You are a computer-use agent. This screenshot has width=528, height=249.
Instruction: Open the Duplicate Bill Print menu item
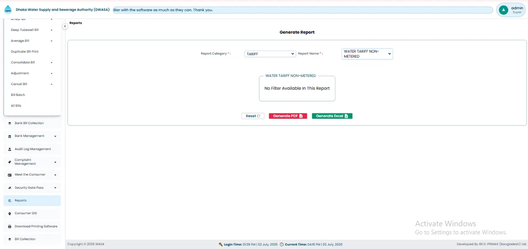25,51
